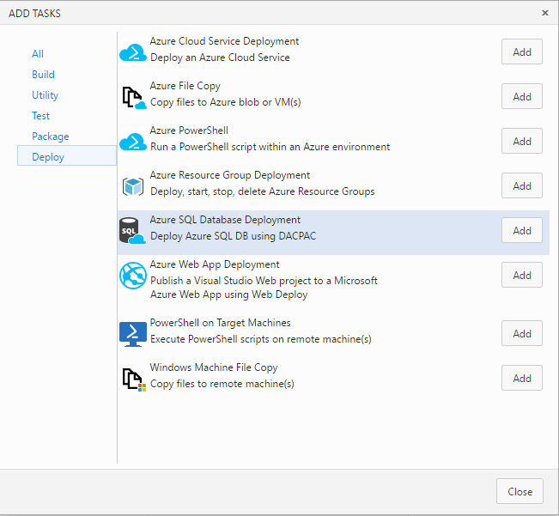Click the Windows Machine File Copy icon

[x=134, y=379]
